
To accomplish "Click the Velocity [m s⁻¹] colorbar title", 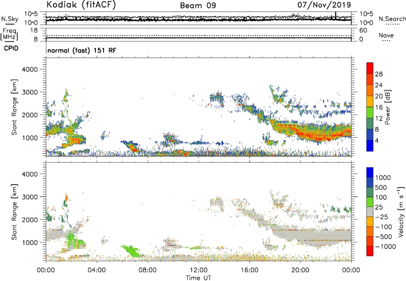I will (x=401, y=212).
